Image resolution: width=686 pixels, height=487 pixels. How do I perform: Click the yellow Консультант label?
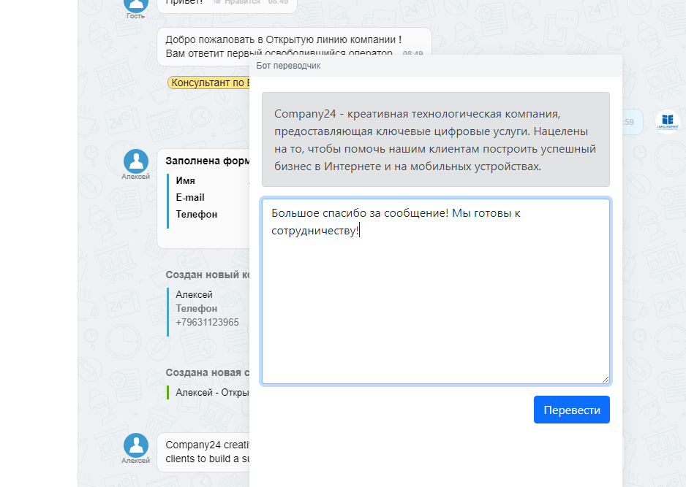210,83
